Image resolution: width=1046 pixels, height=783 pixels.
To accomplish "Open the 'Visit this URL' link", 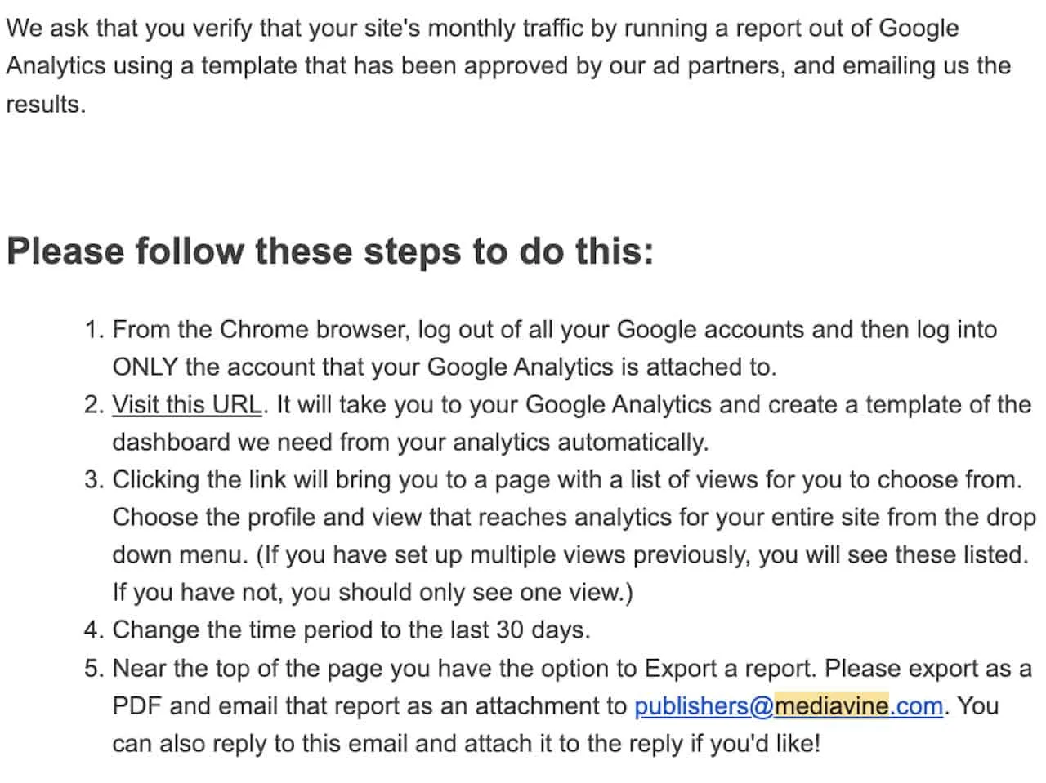I will [x=187, y=405].
